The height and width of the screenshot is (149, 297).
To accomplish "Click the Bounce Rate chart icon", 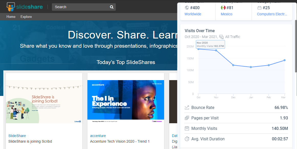I will [x=187, y=107].
